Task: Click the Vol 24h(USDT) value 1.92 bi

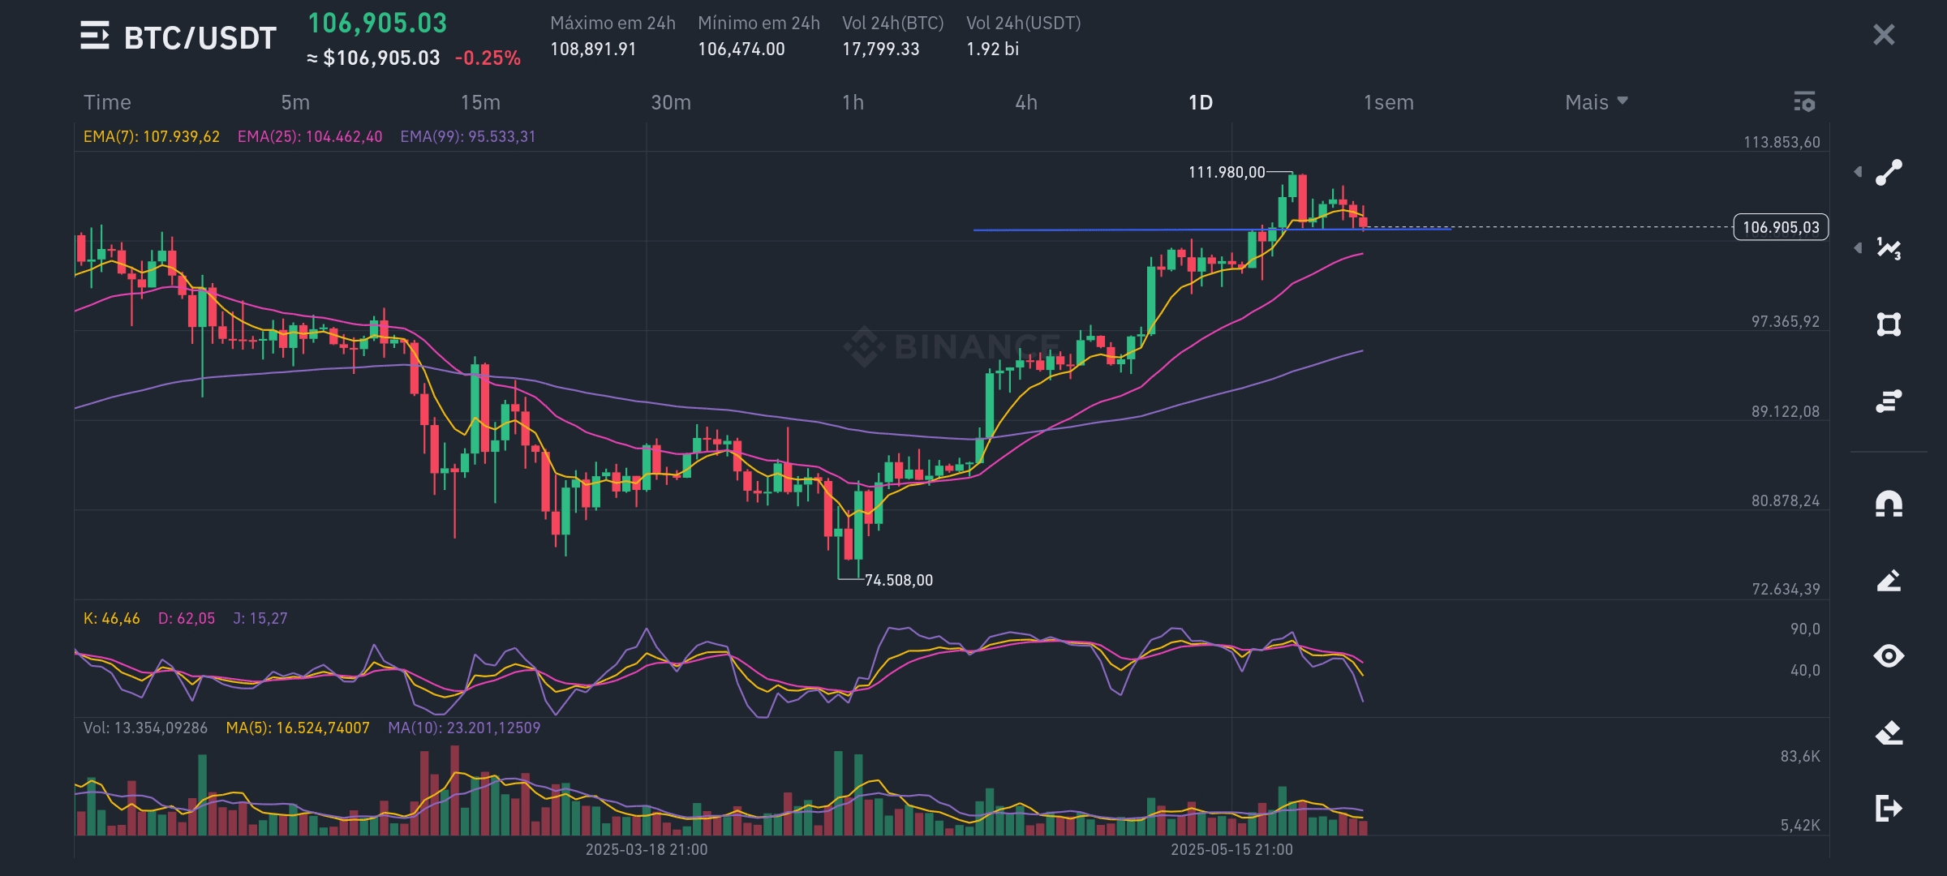Action: (x=992, y=49)
